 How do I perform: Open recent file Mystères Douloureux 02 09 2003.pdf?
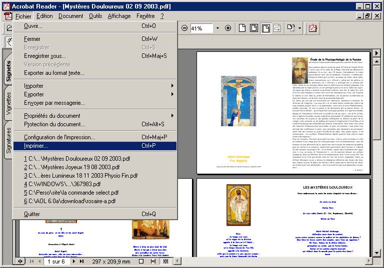[95, 159]
